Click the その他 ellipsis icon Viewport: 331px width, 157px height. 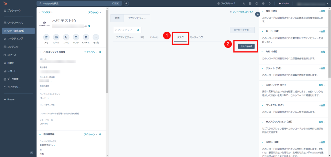coord(96,37)
